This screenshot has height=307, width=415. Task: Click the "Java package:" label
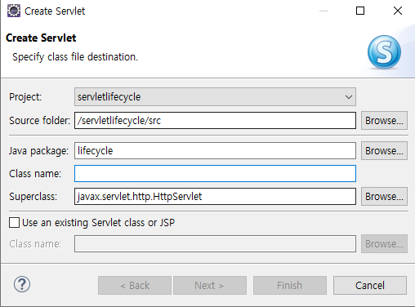point(38,151)
